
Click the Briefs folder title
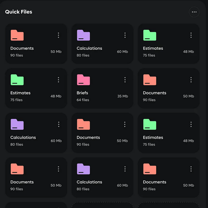click(82, 93)
